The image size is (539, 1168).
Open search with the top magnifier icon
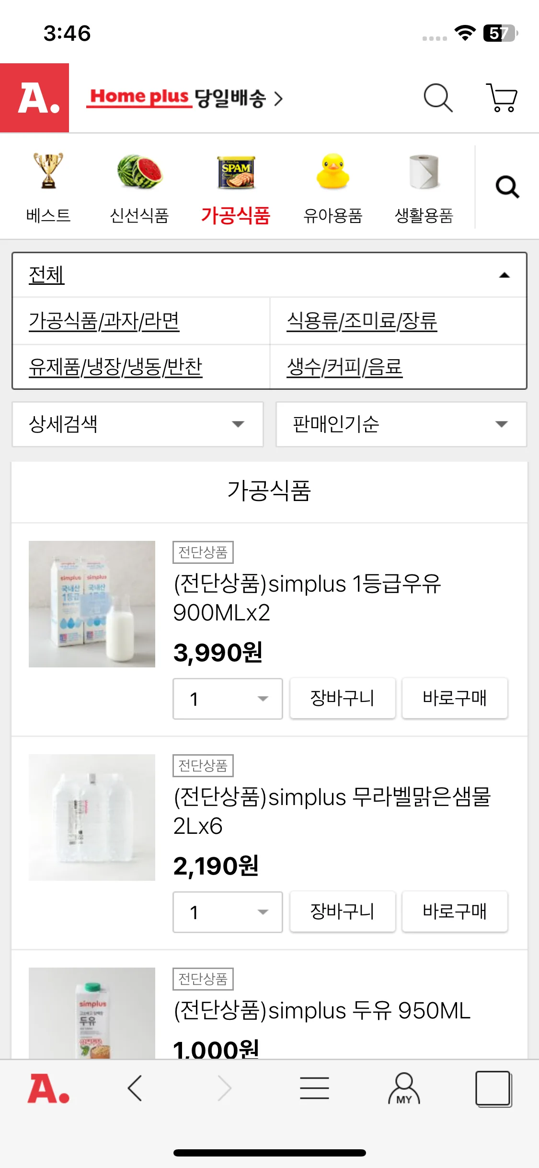438,98
